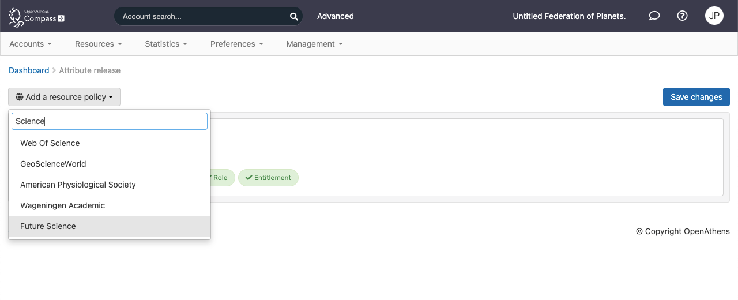Open the Management menu
Image resolution: width=738 pixels, height=300 pixels.
click(314, 44)
